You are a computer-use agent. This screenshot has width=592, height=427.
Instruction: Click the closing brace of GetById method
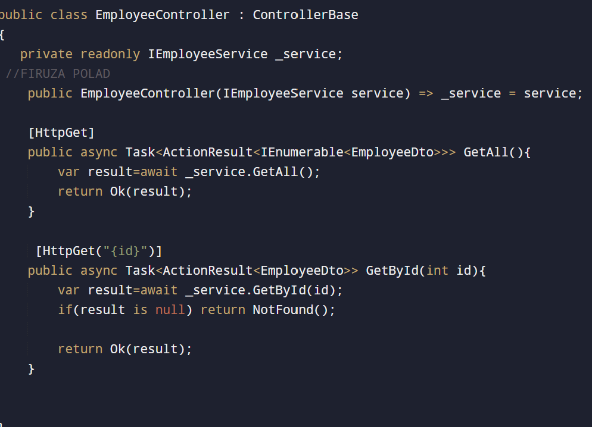click(x=32, y=369)
